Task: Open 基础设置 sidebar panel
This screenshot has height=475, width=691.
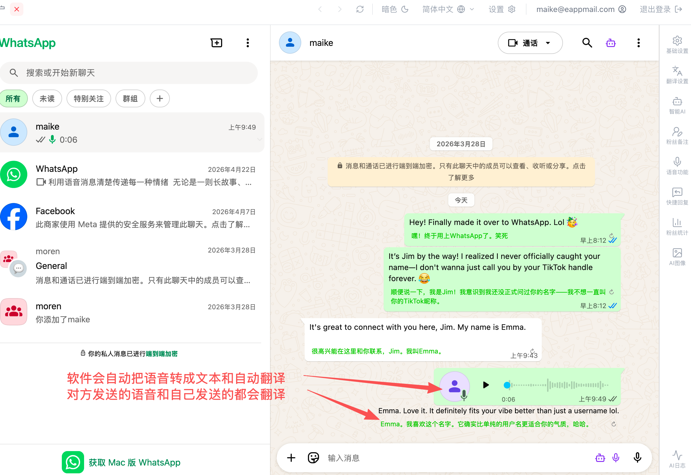Action: pyautogui.click(x=677, y=45)
